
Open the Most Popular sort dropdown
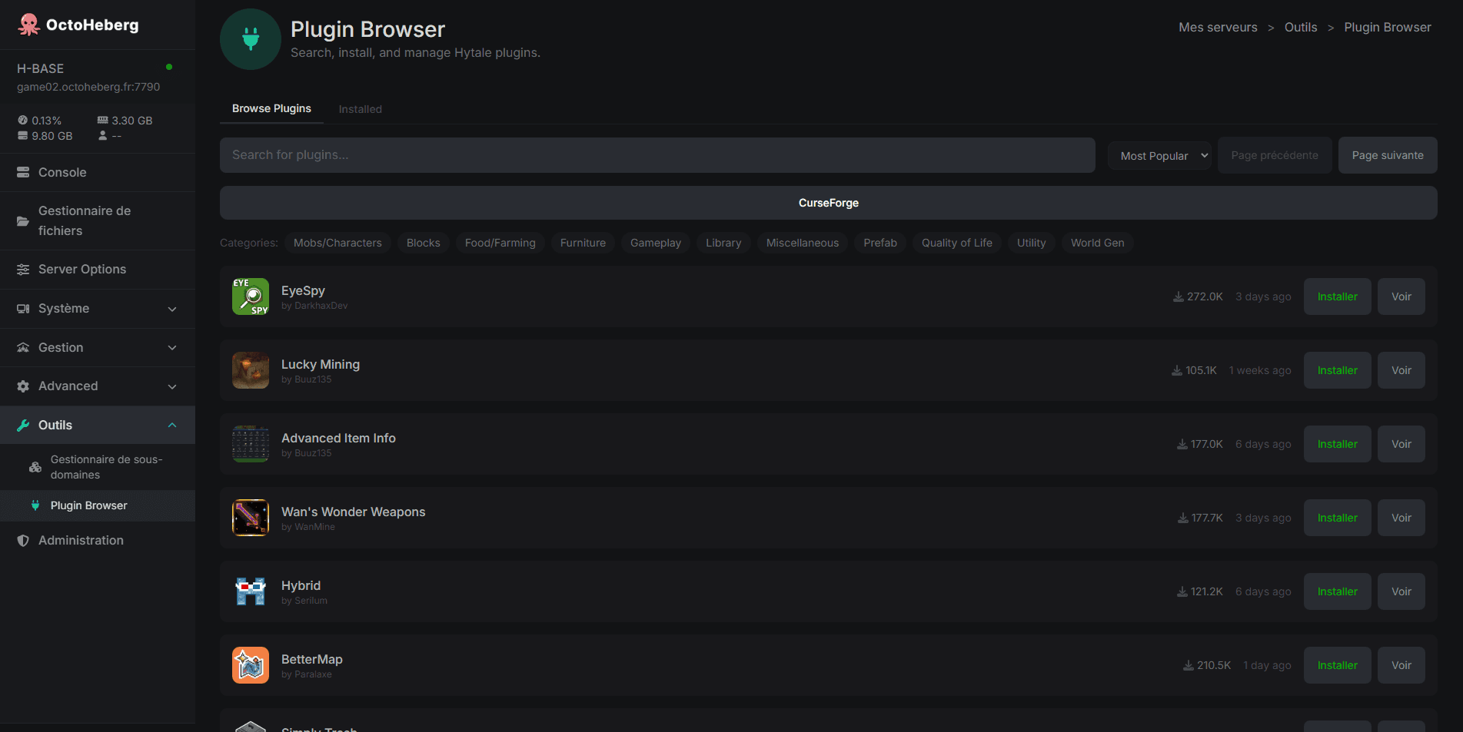point(1160,155)
